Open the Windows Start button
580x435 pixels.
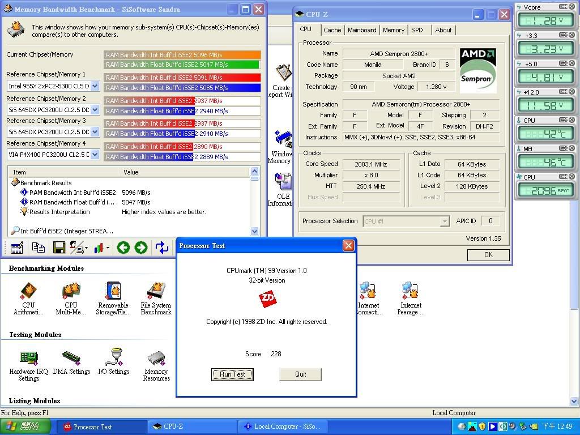click(x=25, y=427)
